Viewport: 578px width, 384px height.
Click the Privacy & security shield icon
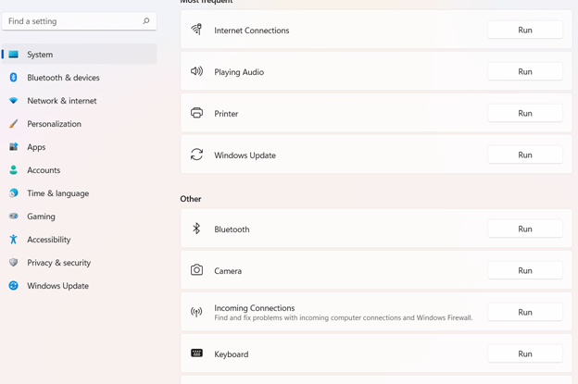13,263
